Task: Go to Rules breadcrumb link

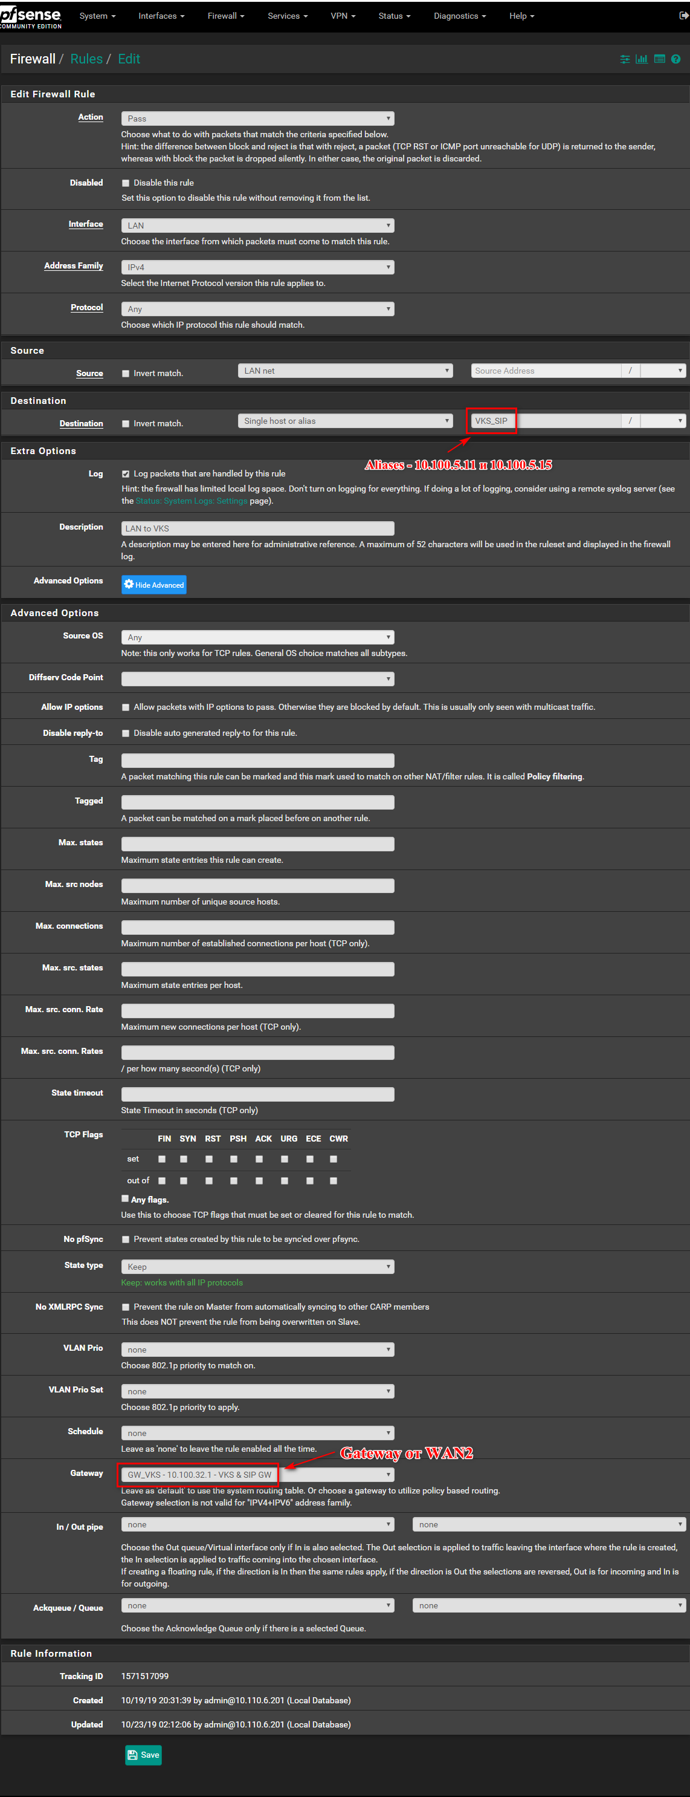Action: tap(86, 59)
